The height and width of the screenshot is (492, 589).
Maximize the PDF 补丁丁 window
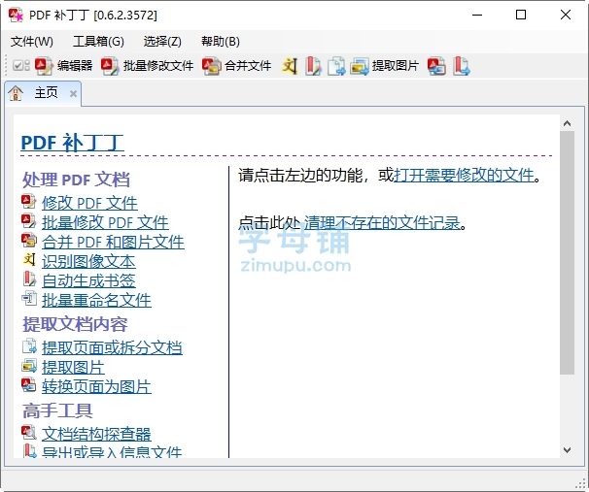pos(521,15)
